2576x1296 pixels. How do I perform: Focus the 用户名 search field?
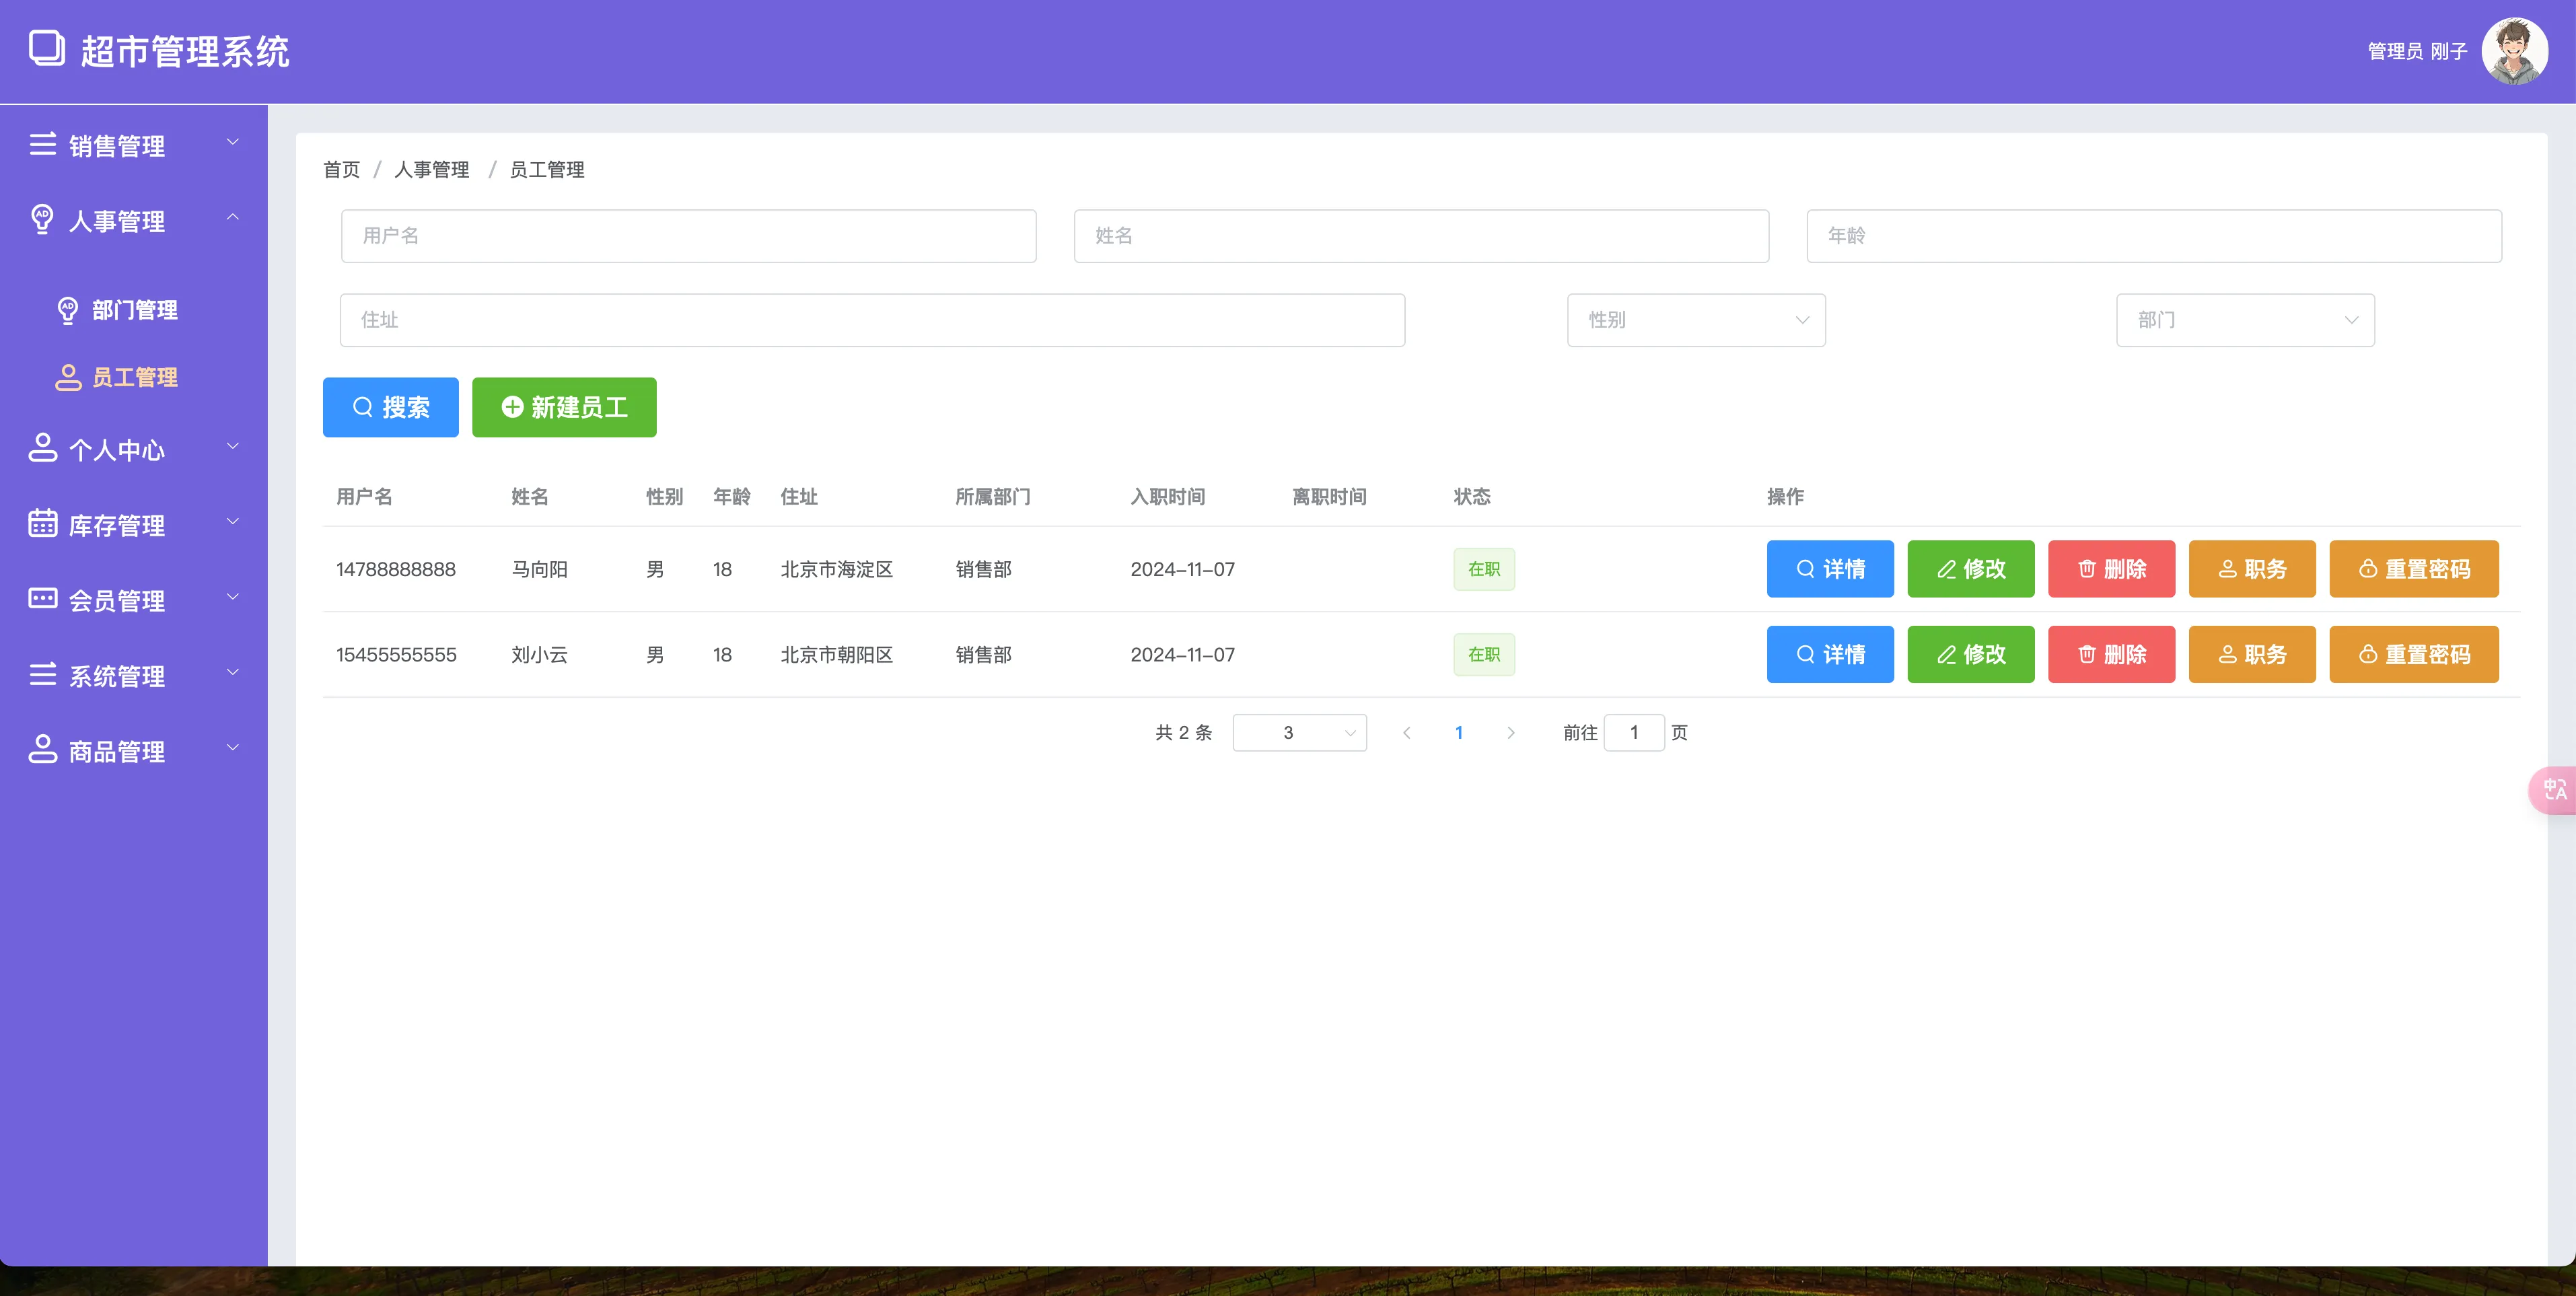[688, 236]
